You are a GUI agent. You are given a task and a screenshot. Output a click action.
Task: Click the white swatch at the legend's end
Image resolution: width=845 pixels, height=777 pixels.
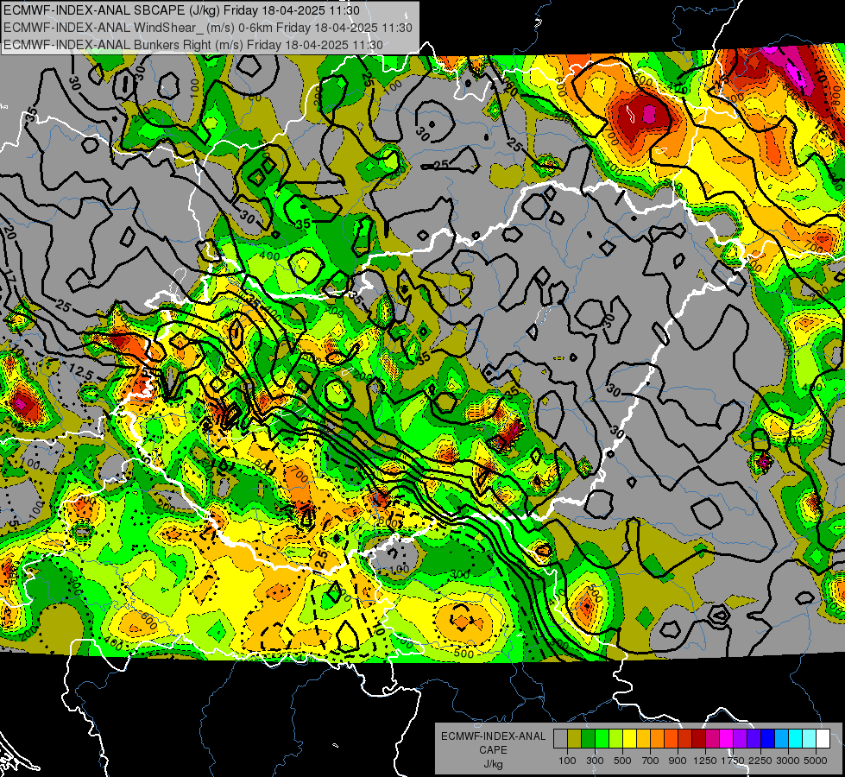point(823,739)
